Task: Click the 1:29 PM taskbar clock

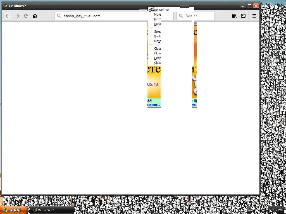Action: tap(277, 210)
